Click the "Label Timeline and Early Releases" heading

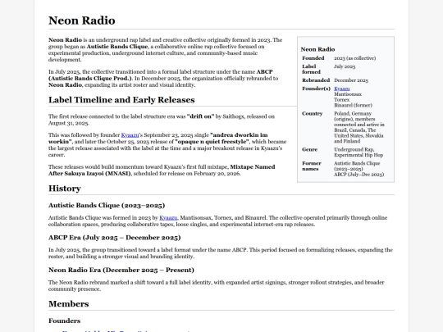121,100
